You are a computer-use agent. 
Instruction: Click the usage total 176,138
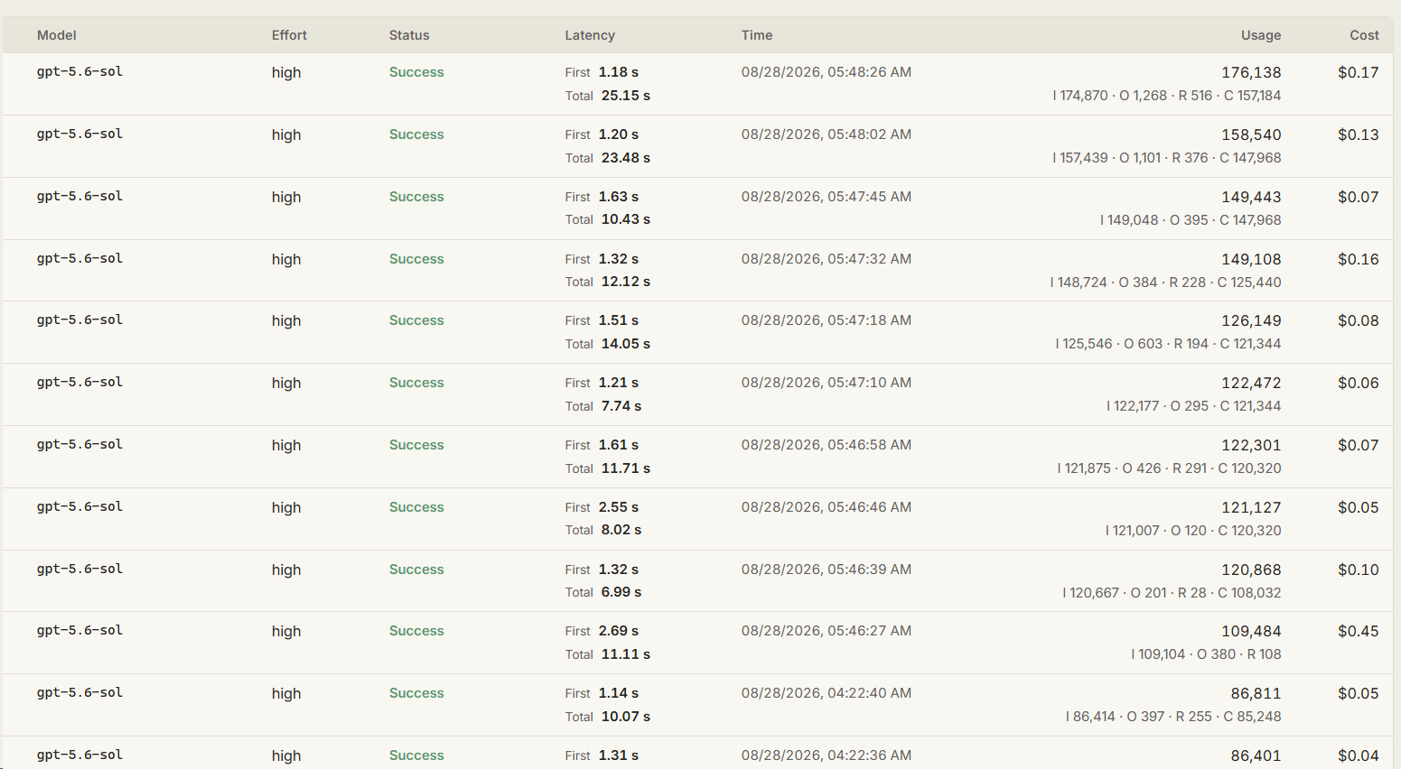(x=1251, y=72)
